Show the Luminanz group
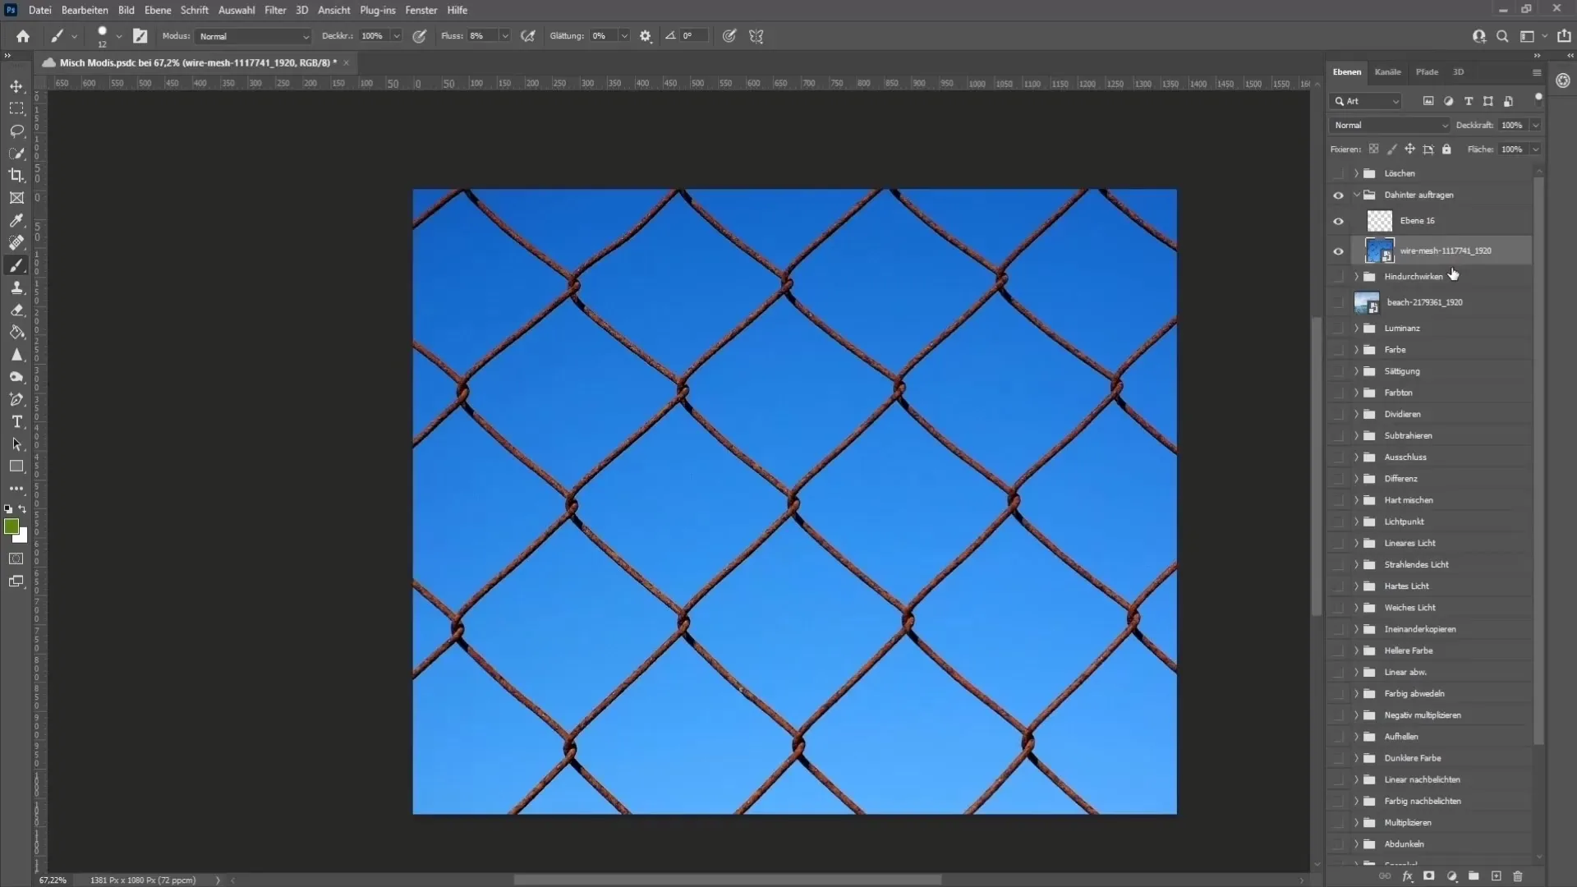The width and height of the screenshot is (1577, 887). pos(1338,329)
